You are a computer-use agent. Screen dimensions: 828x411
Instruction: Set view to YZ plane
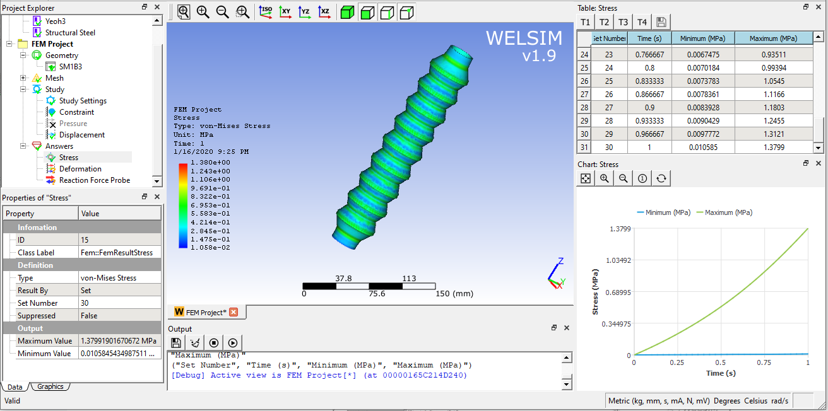tap(304, 12)
